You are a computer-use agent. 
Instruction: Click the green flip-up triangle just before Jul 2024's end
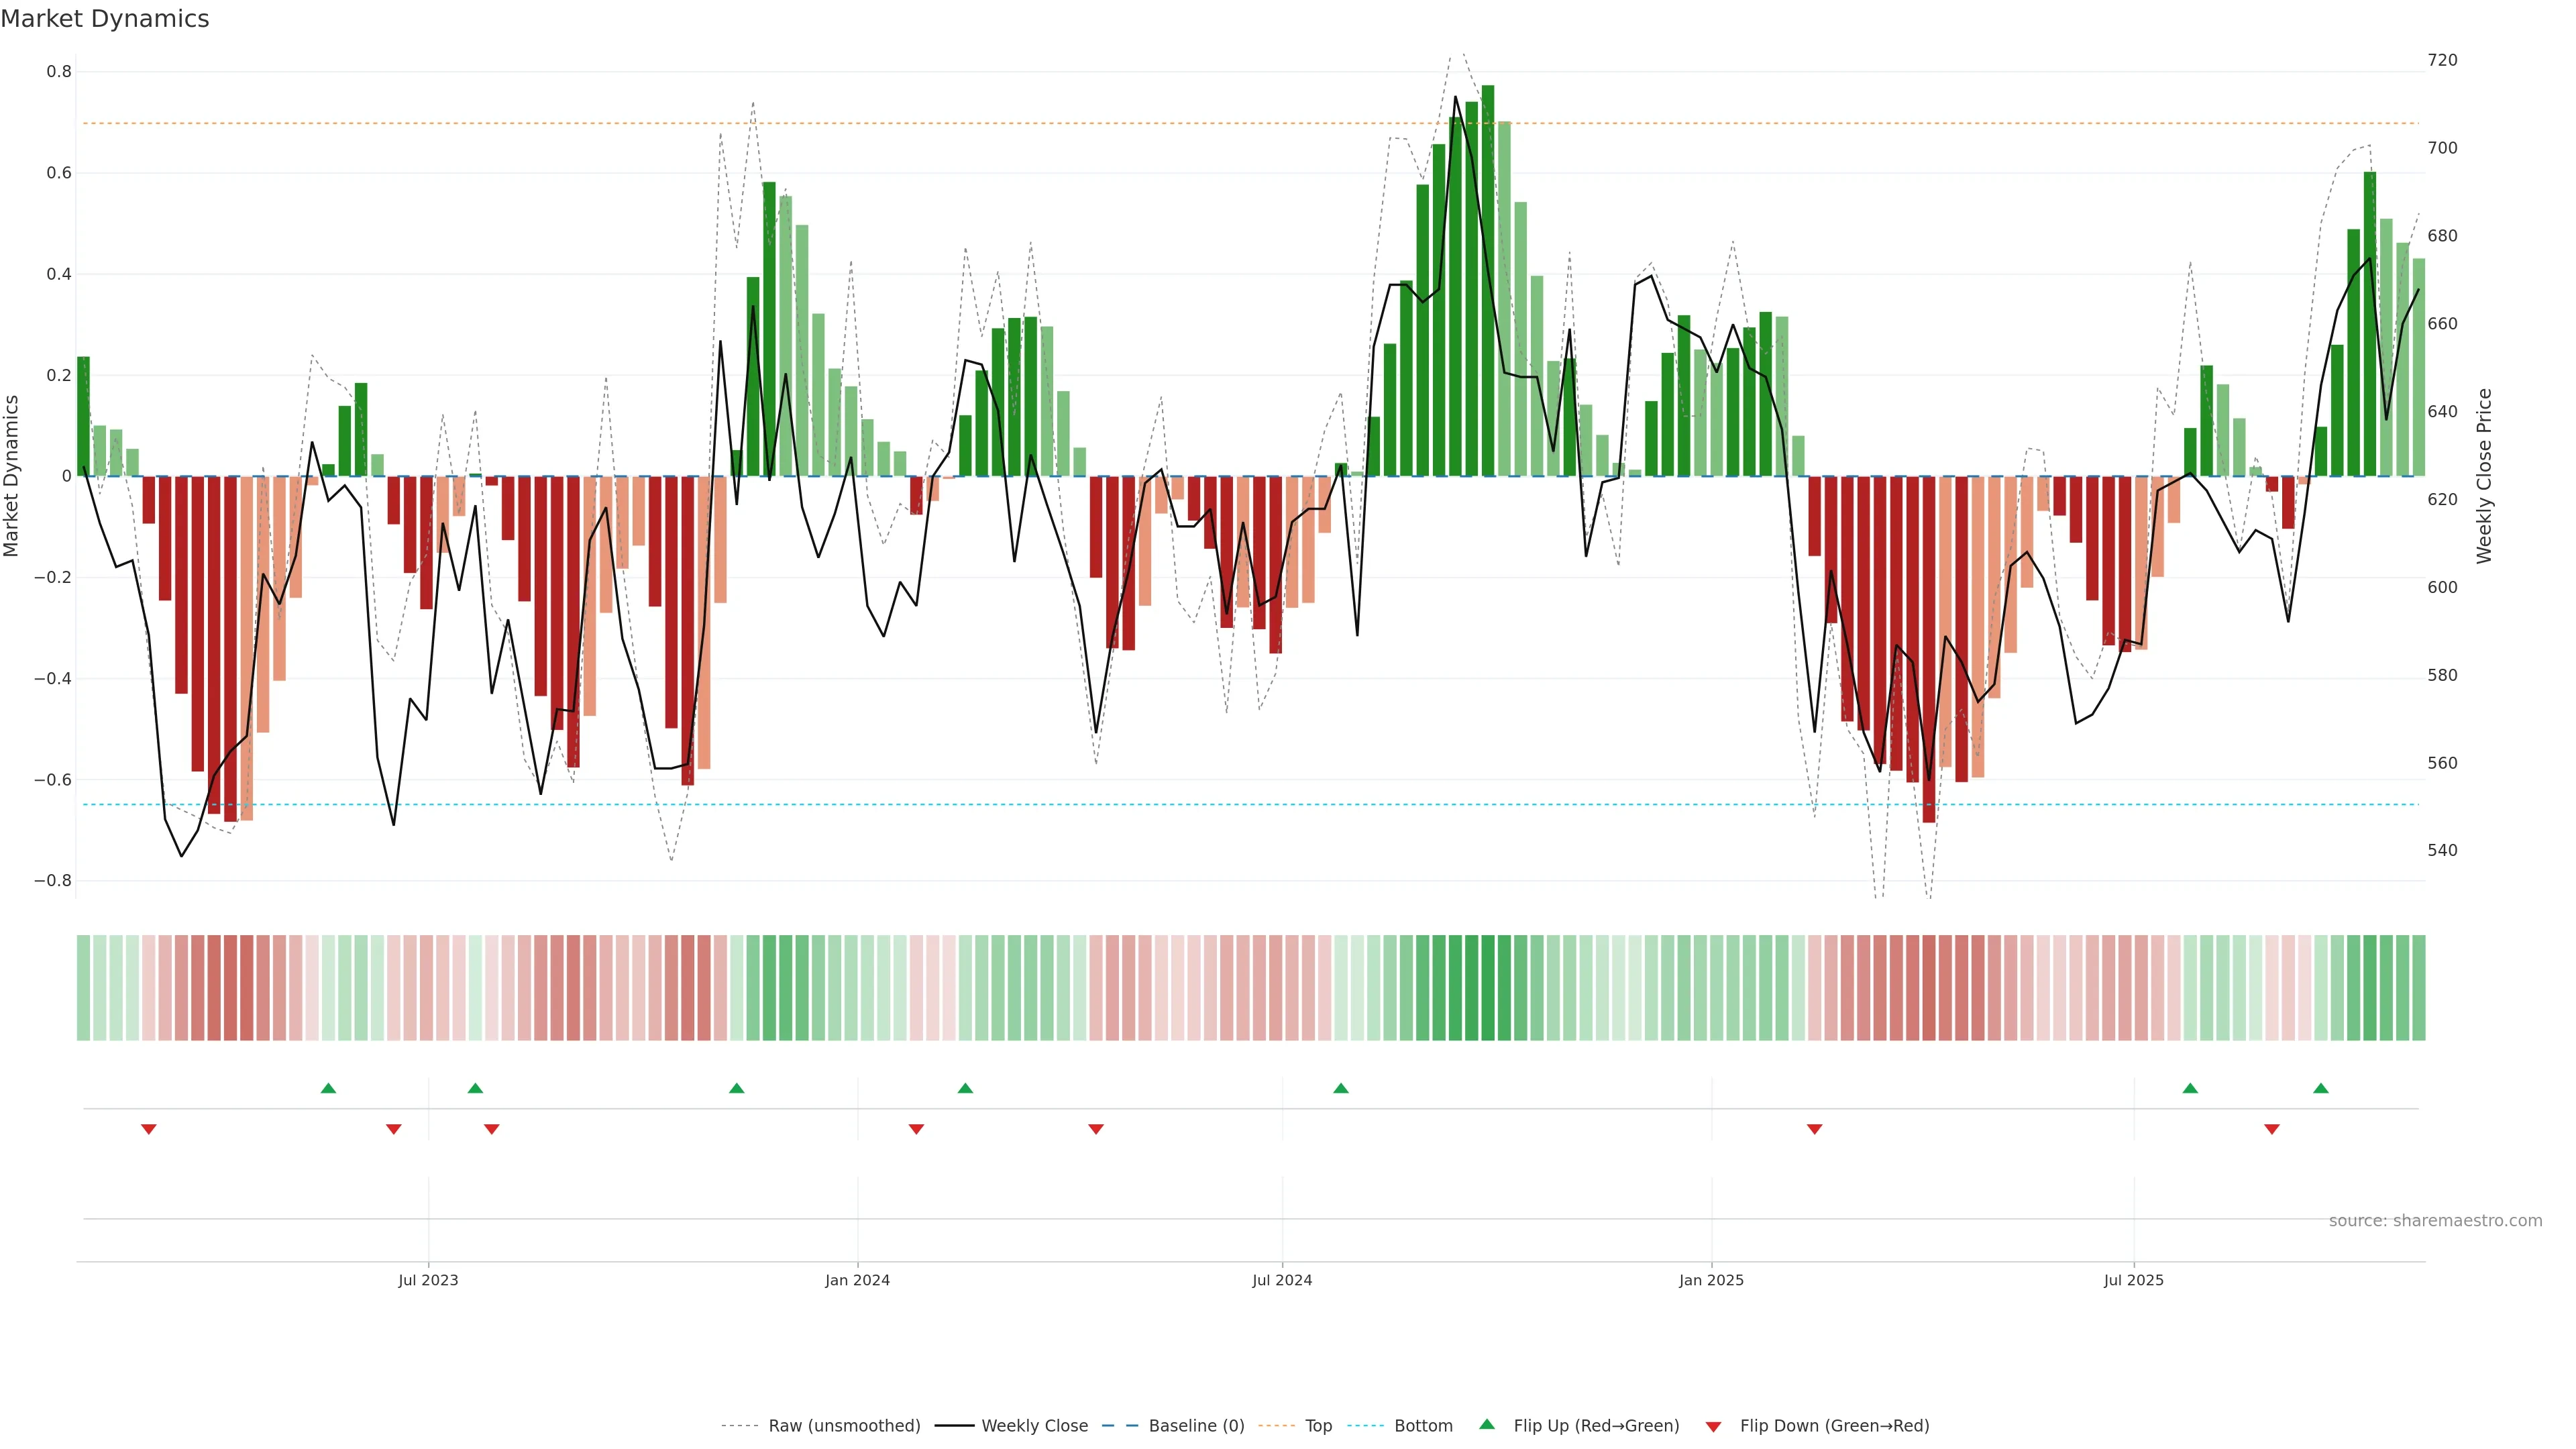point(1341,1088)
